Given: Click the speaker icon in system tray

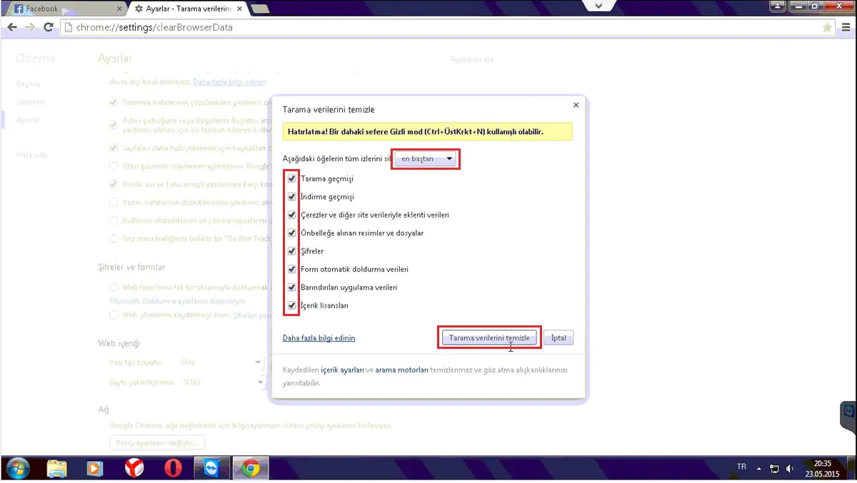Looking at the screenshot, I should click(790, 469).
